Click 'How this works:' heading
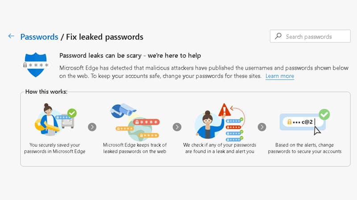 pos(46,92)
